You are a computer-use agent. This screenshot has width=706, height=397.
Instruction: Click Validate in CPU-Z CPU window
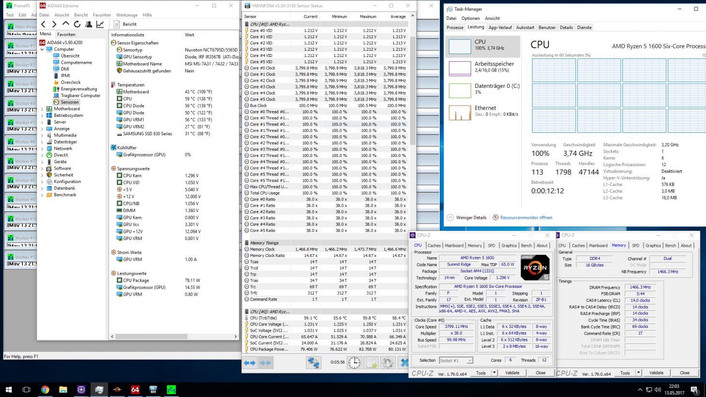pos(512,373)
